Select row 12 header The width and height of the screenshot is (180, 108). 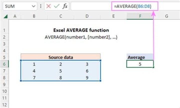tap(4, 104)
